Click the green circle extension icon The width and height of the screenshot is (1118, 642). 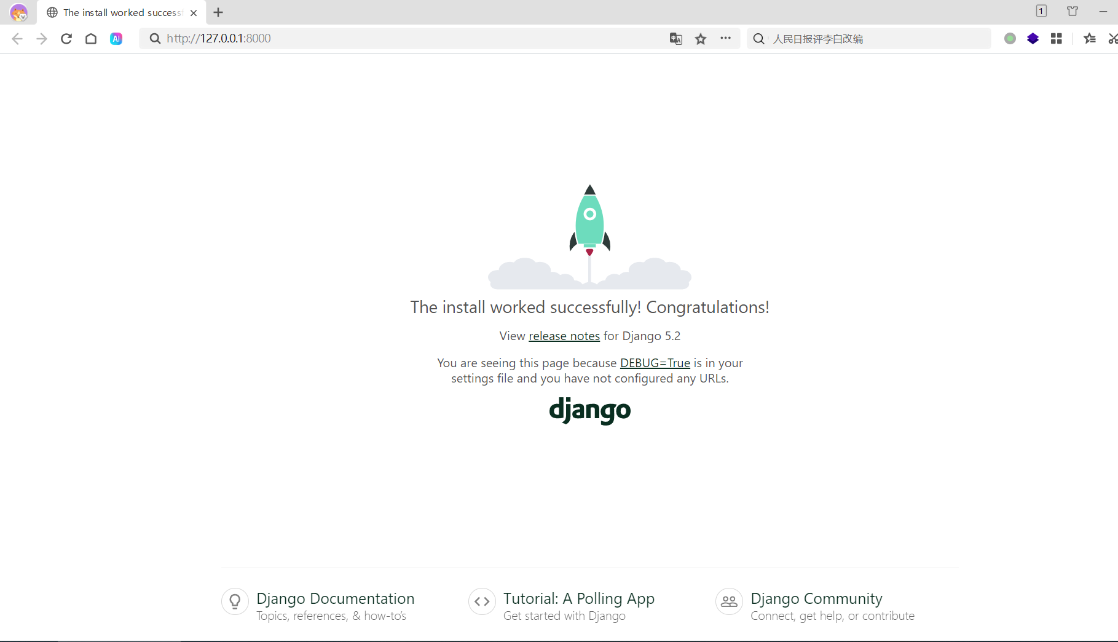[x=1010, y=39]
